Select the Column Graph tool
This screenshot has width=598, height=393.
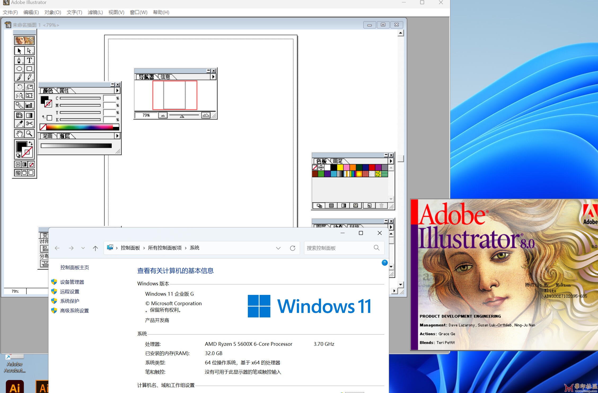(29, 105)
